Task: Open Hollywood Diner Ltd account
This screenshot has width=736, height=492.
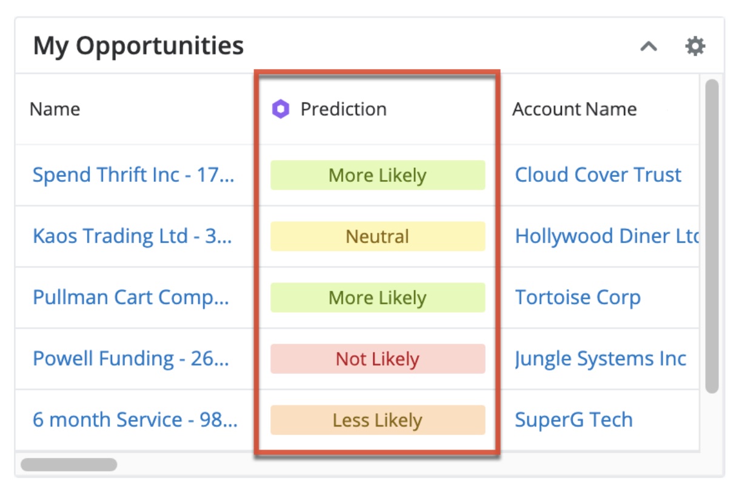Action: [606, 236]
